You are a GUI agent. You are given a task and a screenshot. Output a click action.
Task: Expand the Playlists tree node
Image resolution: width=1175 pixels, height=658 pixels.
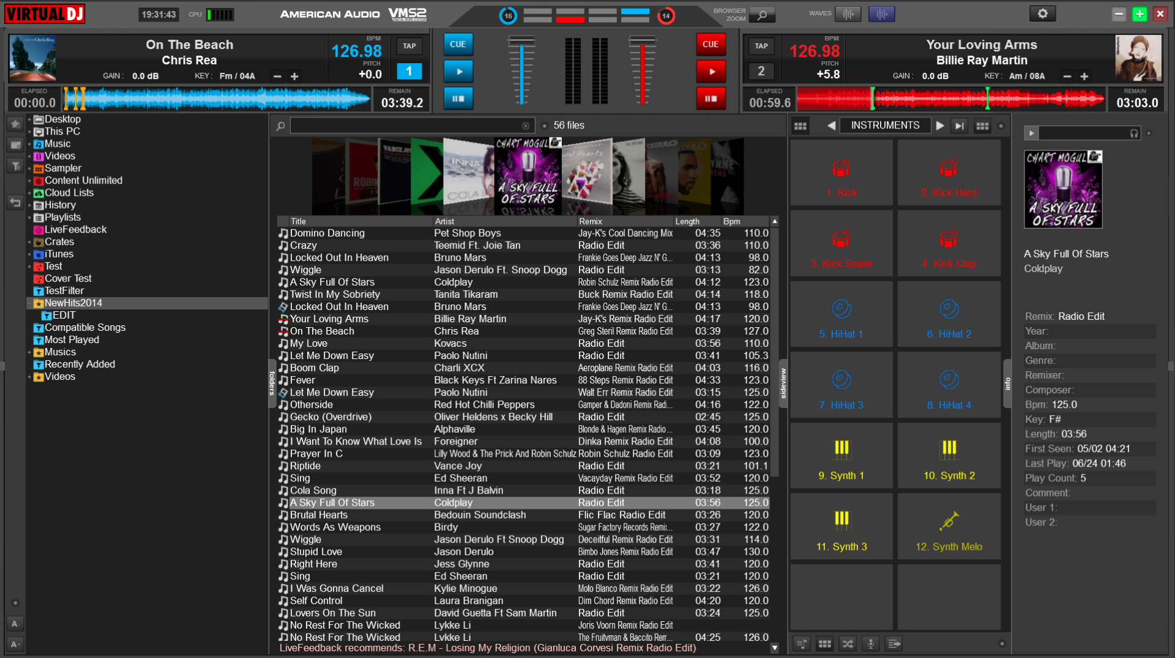(29, 217)
